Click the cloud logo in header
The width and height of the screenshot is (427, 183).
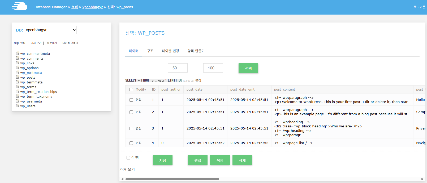pos(20,6)
